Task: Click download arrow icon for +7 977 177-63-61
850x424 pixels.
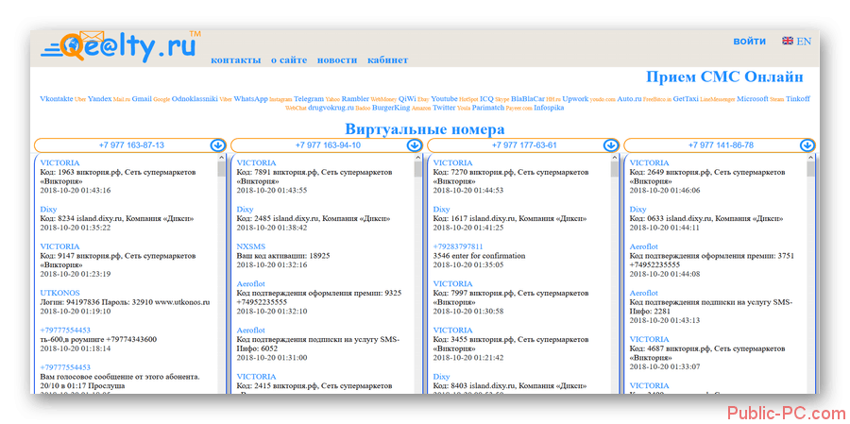Action: pos(610,145)
